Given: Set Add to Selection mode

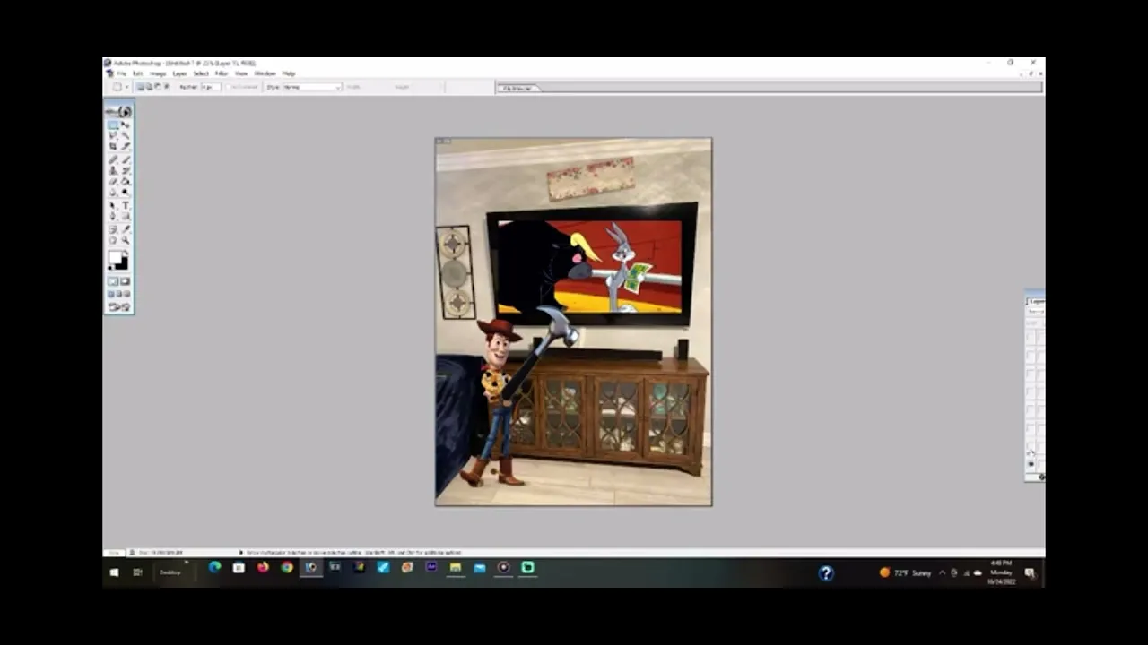Looking at the screenshot, I should pyautogui.click(x=149, y=87).
